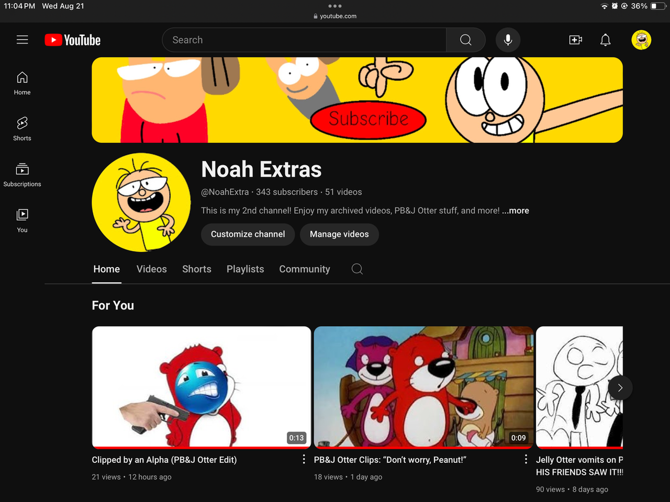Play Don't worry, Peanut thumbnail
670x502 pixels.
pyautogui.click(x=423, y=387)
